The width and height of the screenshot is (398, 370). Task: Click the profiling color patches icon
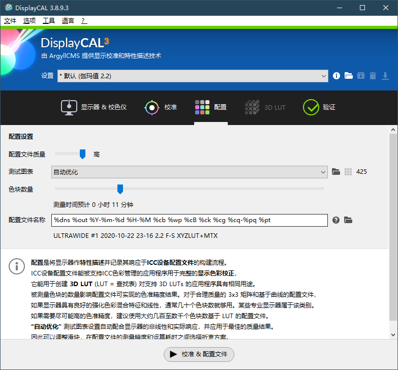202,107
